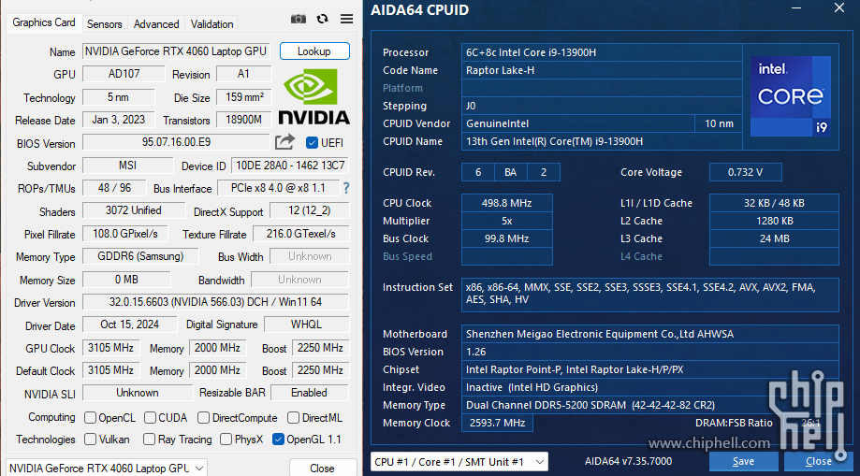Click the Subvendor MSI value
The height and width of the screenshot is (476, 860).
(x=128, y=166)
